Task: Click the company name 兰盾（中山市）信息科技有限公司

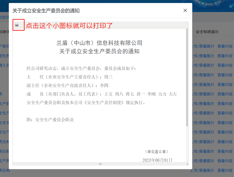Action: click(99, 43)
